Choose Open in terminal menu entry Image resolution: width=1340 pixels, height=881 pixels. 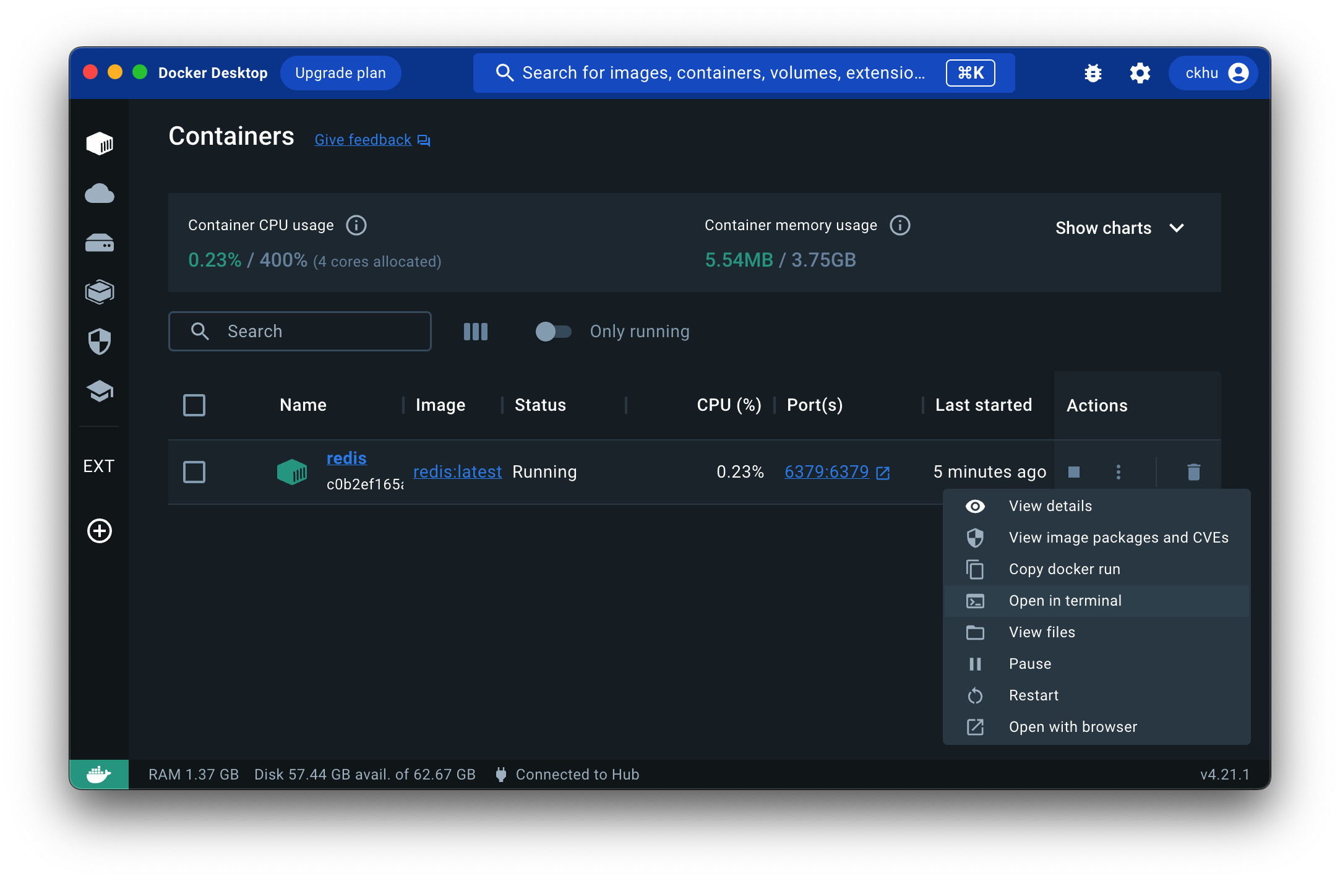[1096, 601]
